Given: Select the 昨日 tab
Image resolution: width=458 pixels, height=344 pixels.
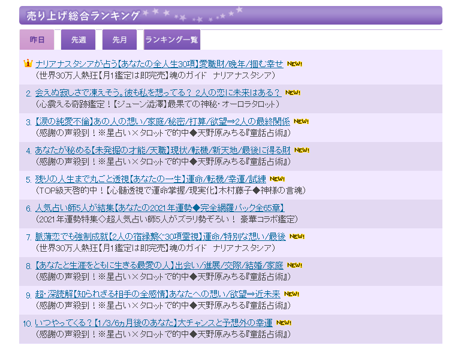Looking at the screenshot, I should [37, 40].
